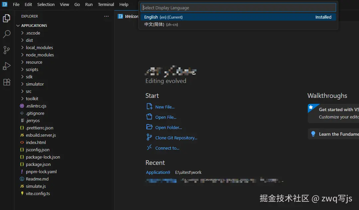359x210 pixels.
Task: Expand the toolkit folder
Action: [x=22, y=99]
